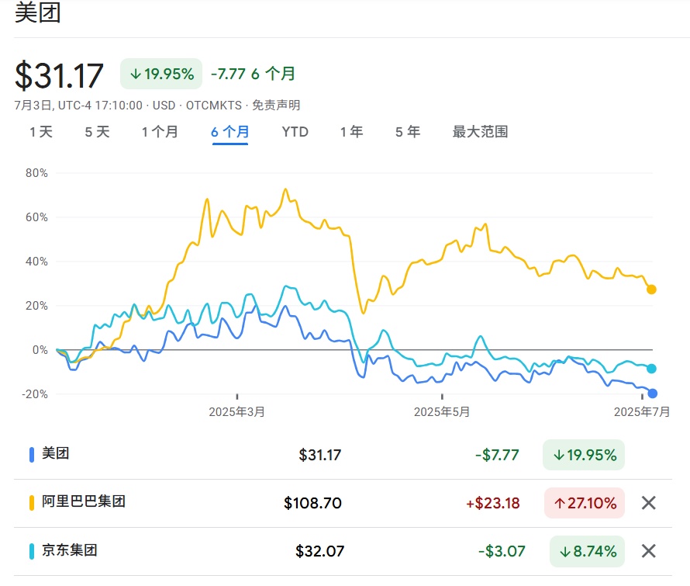Click the yellow 阿里巴巴 endpoint dot on chart
Screen dimensions: 690x586
[651, 290]
